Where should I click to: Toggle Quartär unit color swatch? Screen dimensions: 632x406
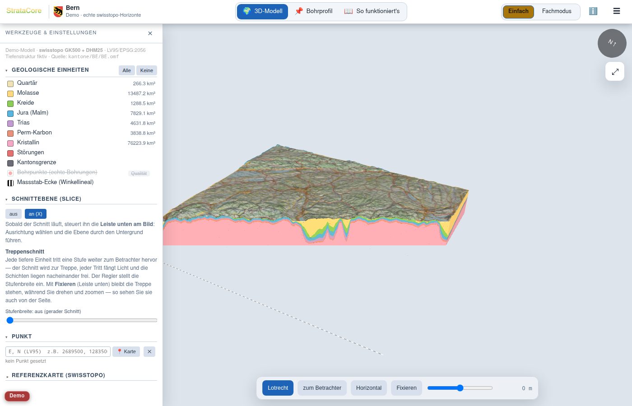pos(10,83)
